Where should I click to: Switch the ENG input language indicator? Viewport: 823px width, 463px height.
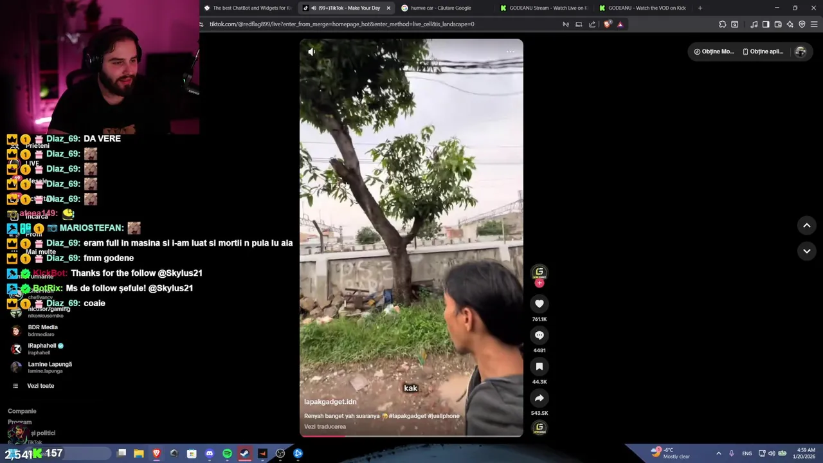(747, 453)
